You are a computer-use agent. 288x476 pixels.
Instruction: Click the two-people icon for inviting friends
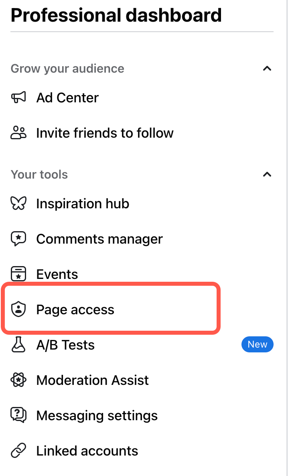coord(18,133)
